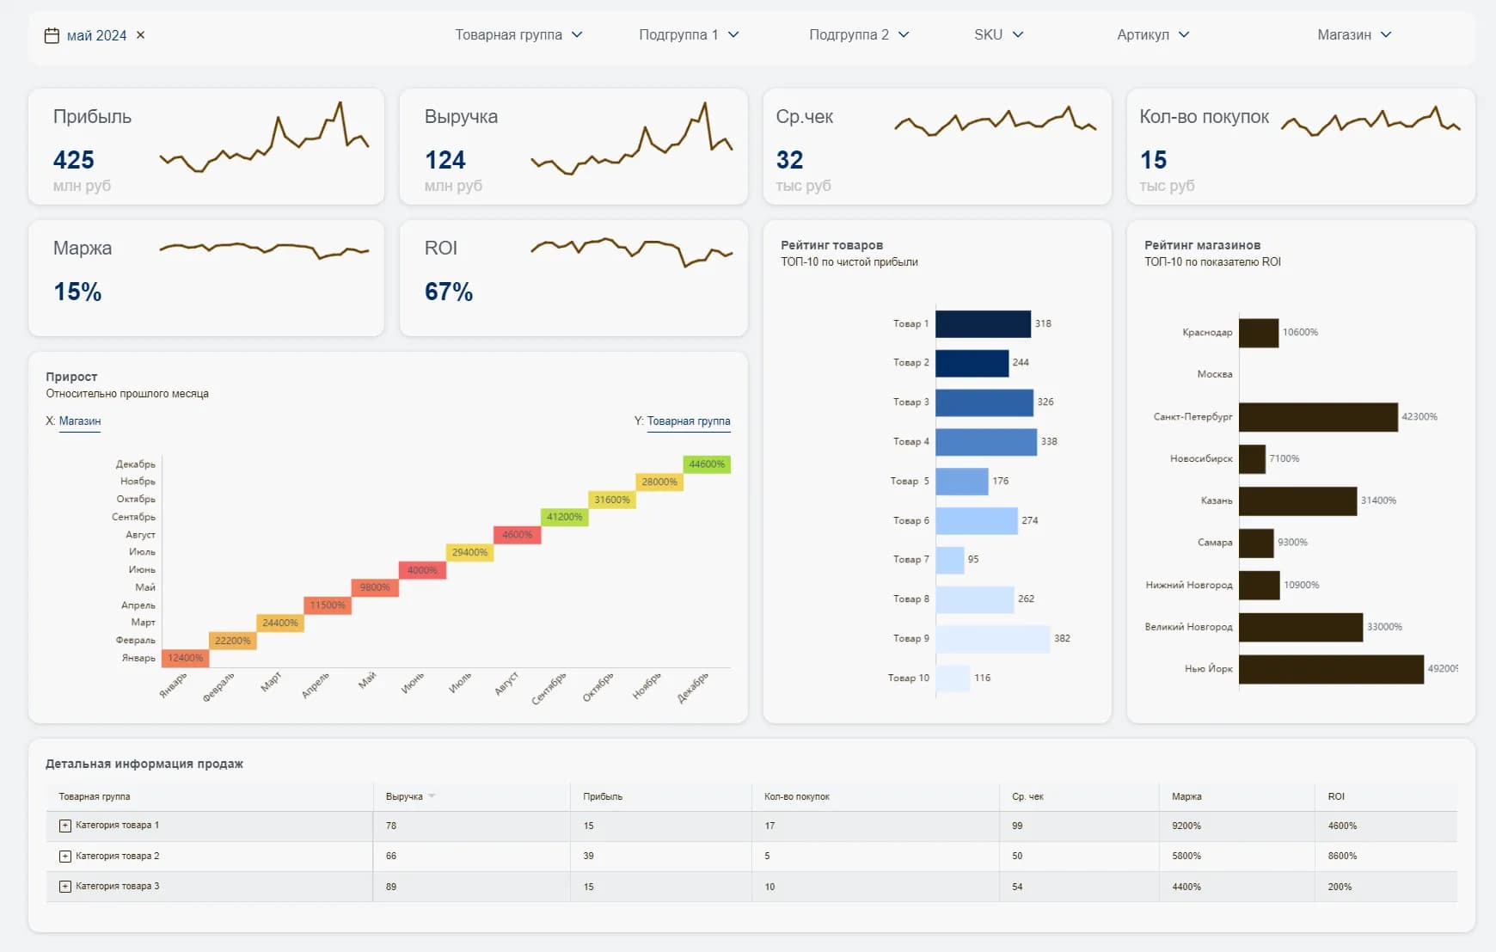1496x952 pixels.
Task: Select the Товар 1 dark navy bar
Action: tap(983, 324)
